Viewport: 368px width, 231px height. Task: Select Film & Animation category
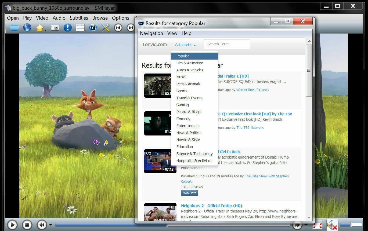[x=194, y=63]
